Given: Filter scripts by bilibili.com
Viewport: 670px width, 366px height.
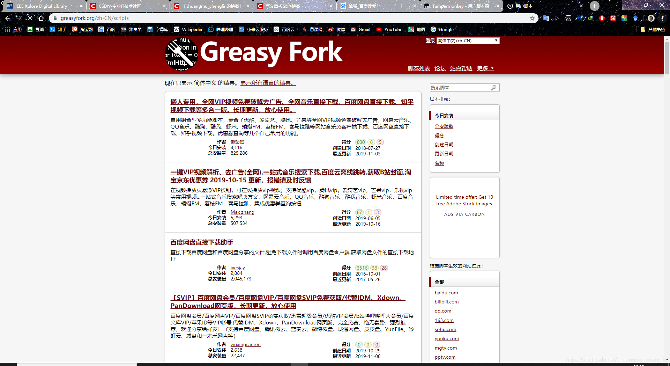Looking at the screenshot, I should 447,302.
